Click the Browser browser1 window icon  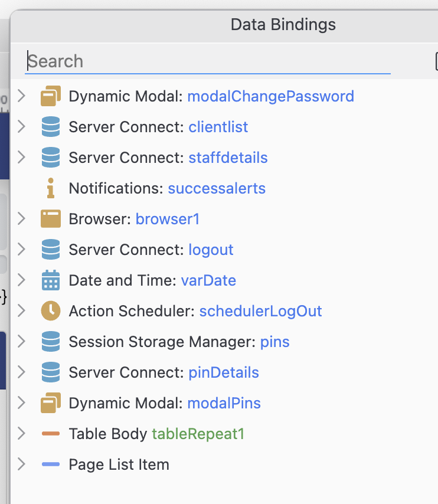click(51, 219)
